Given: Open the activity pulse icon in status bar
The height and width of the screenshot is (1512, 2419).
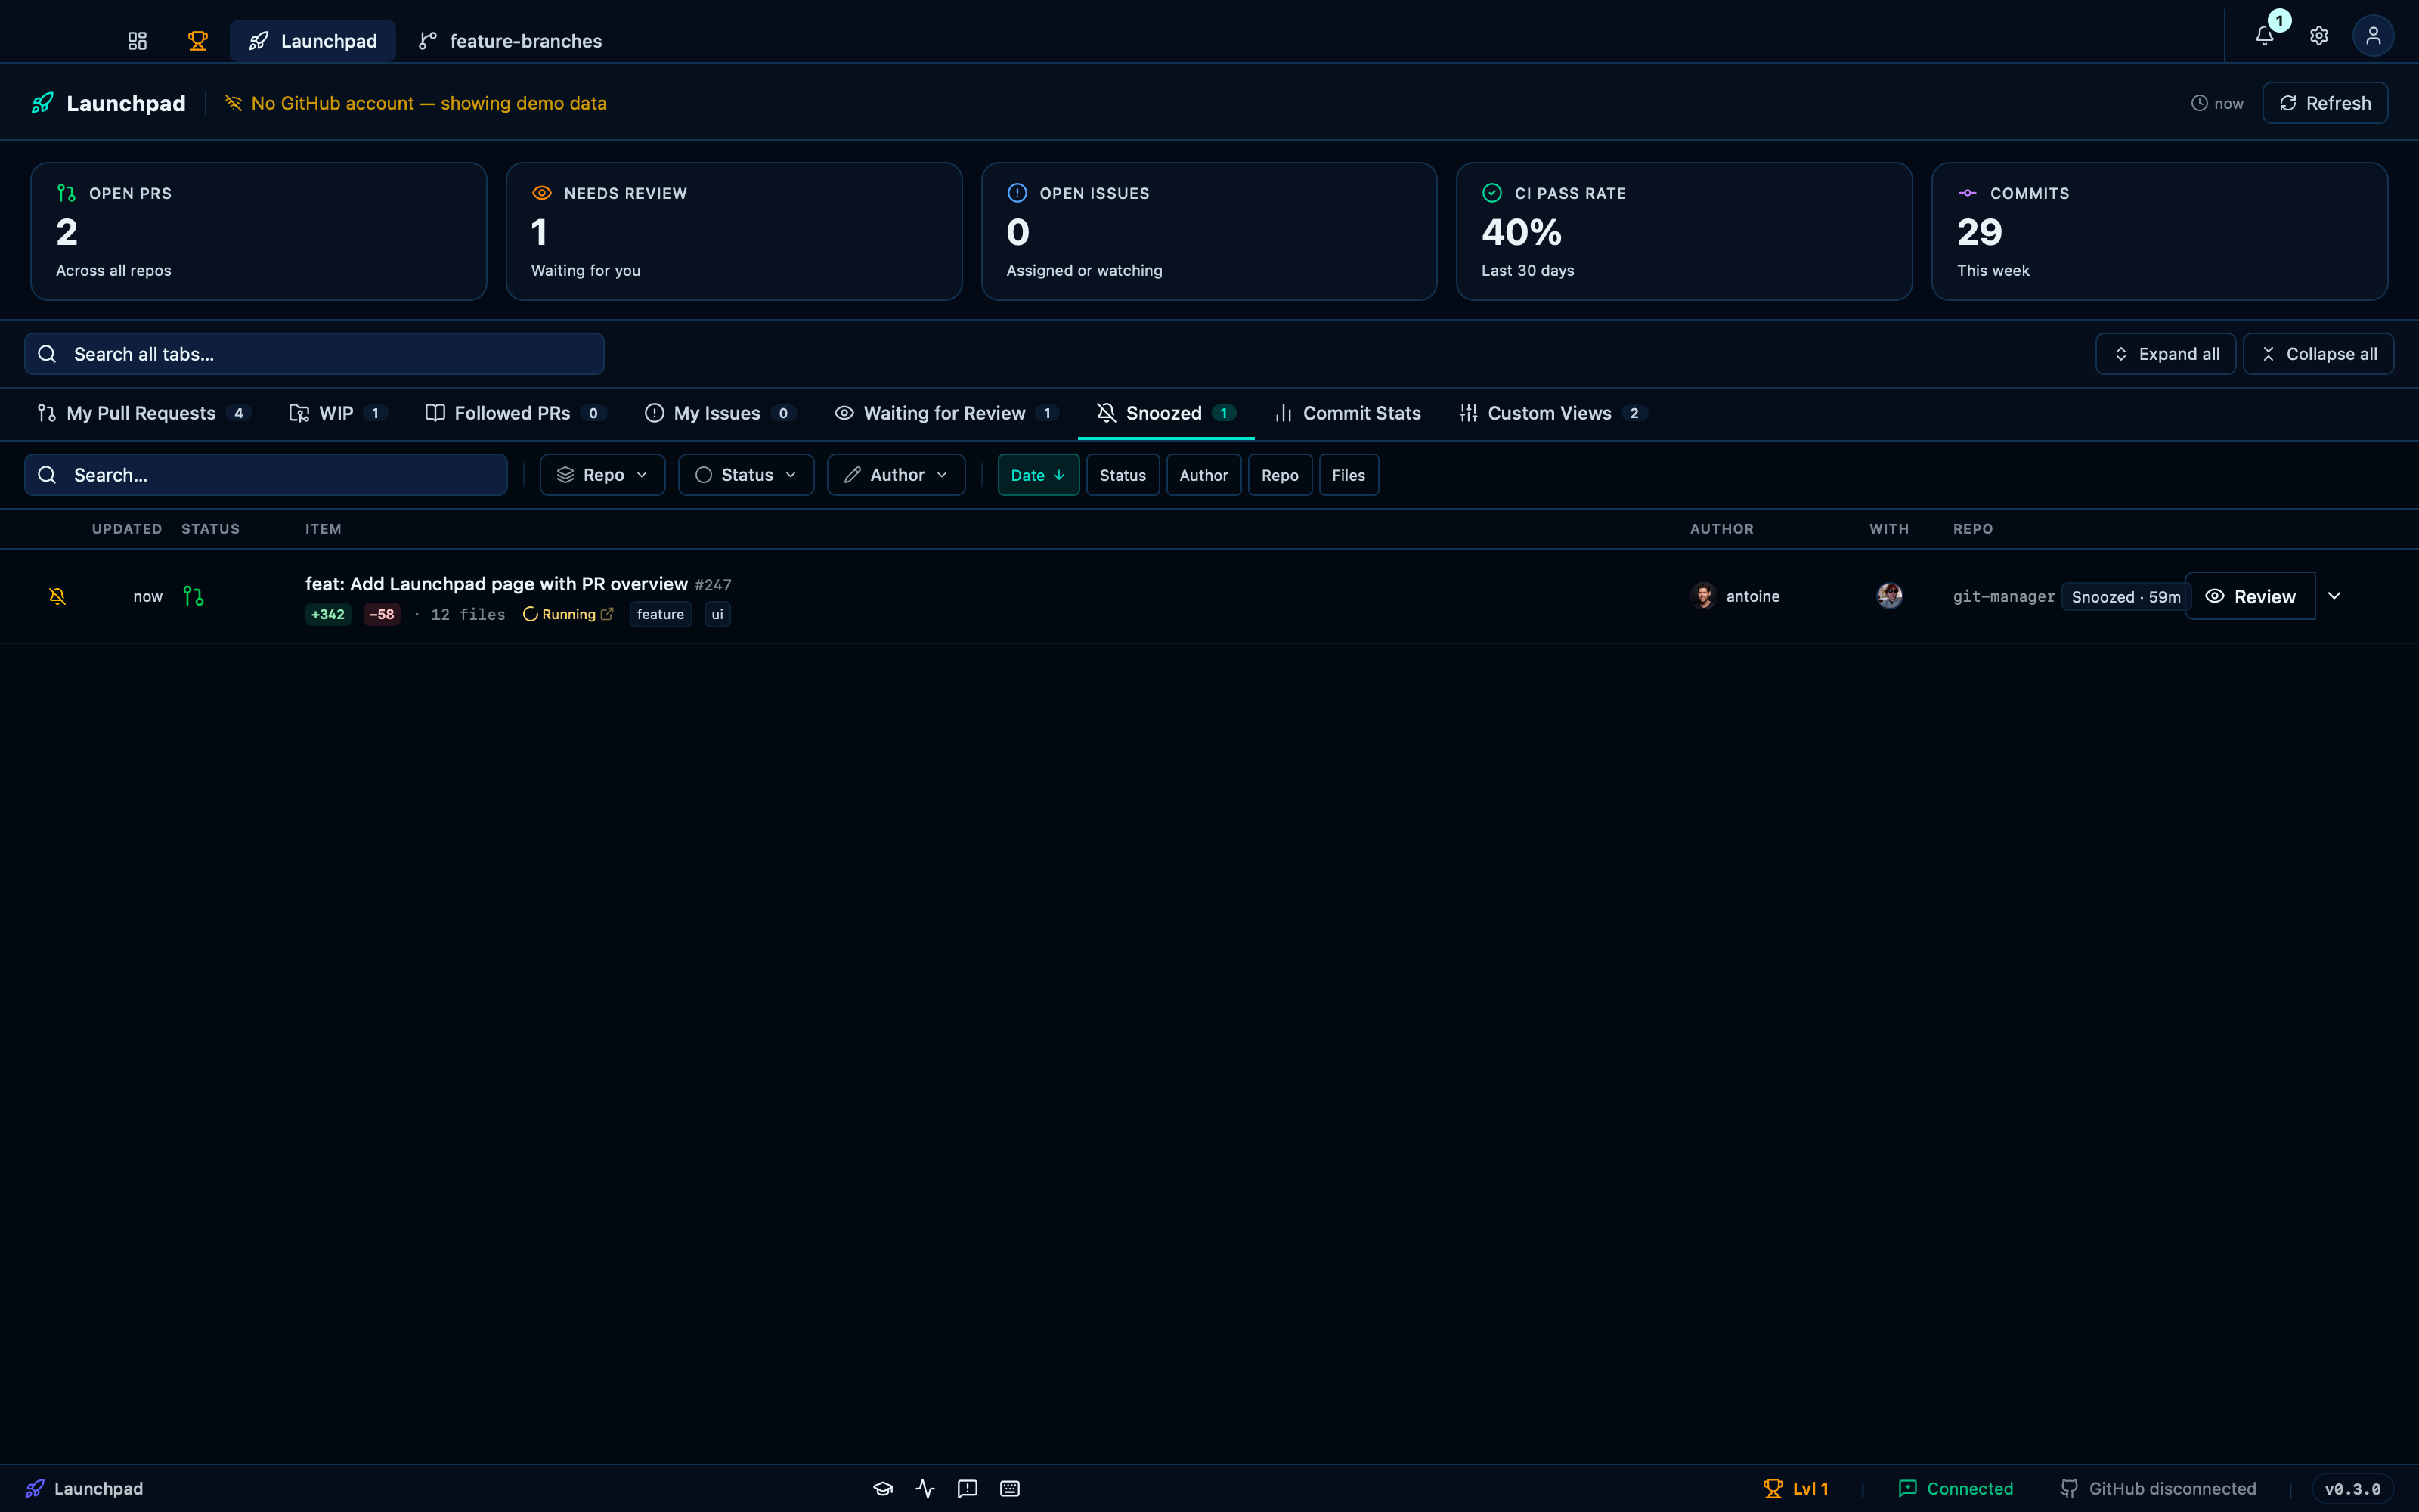Looking at the screenshot, I should coord(925,1488).
